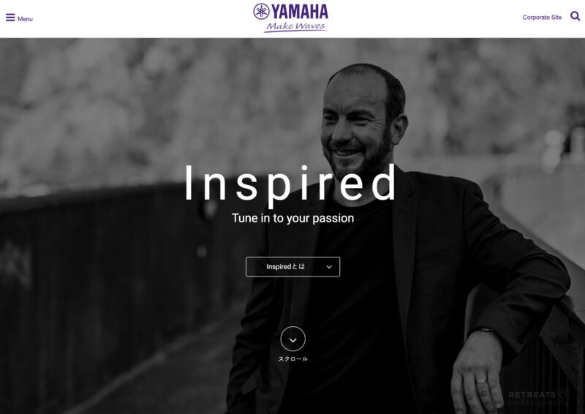This screenshot has height=414, width=585.
Task: Expand the chevron inside Inspiredとは box
Action: click(x=329, y=267)
